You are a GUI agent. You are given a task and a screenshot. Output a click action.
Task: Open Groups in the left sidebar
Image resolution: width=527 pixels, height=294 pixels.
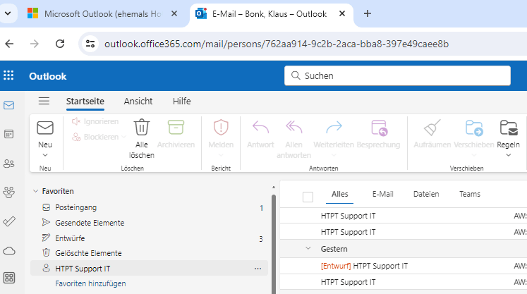tap(8, 192)
